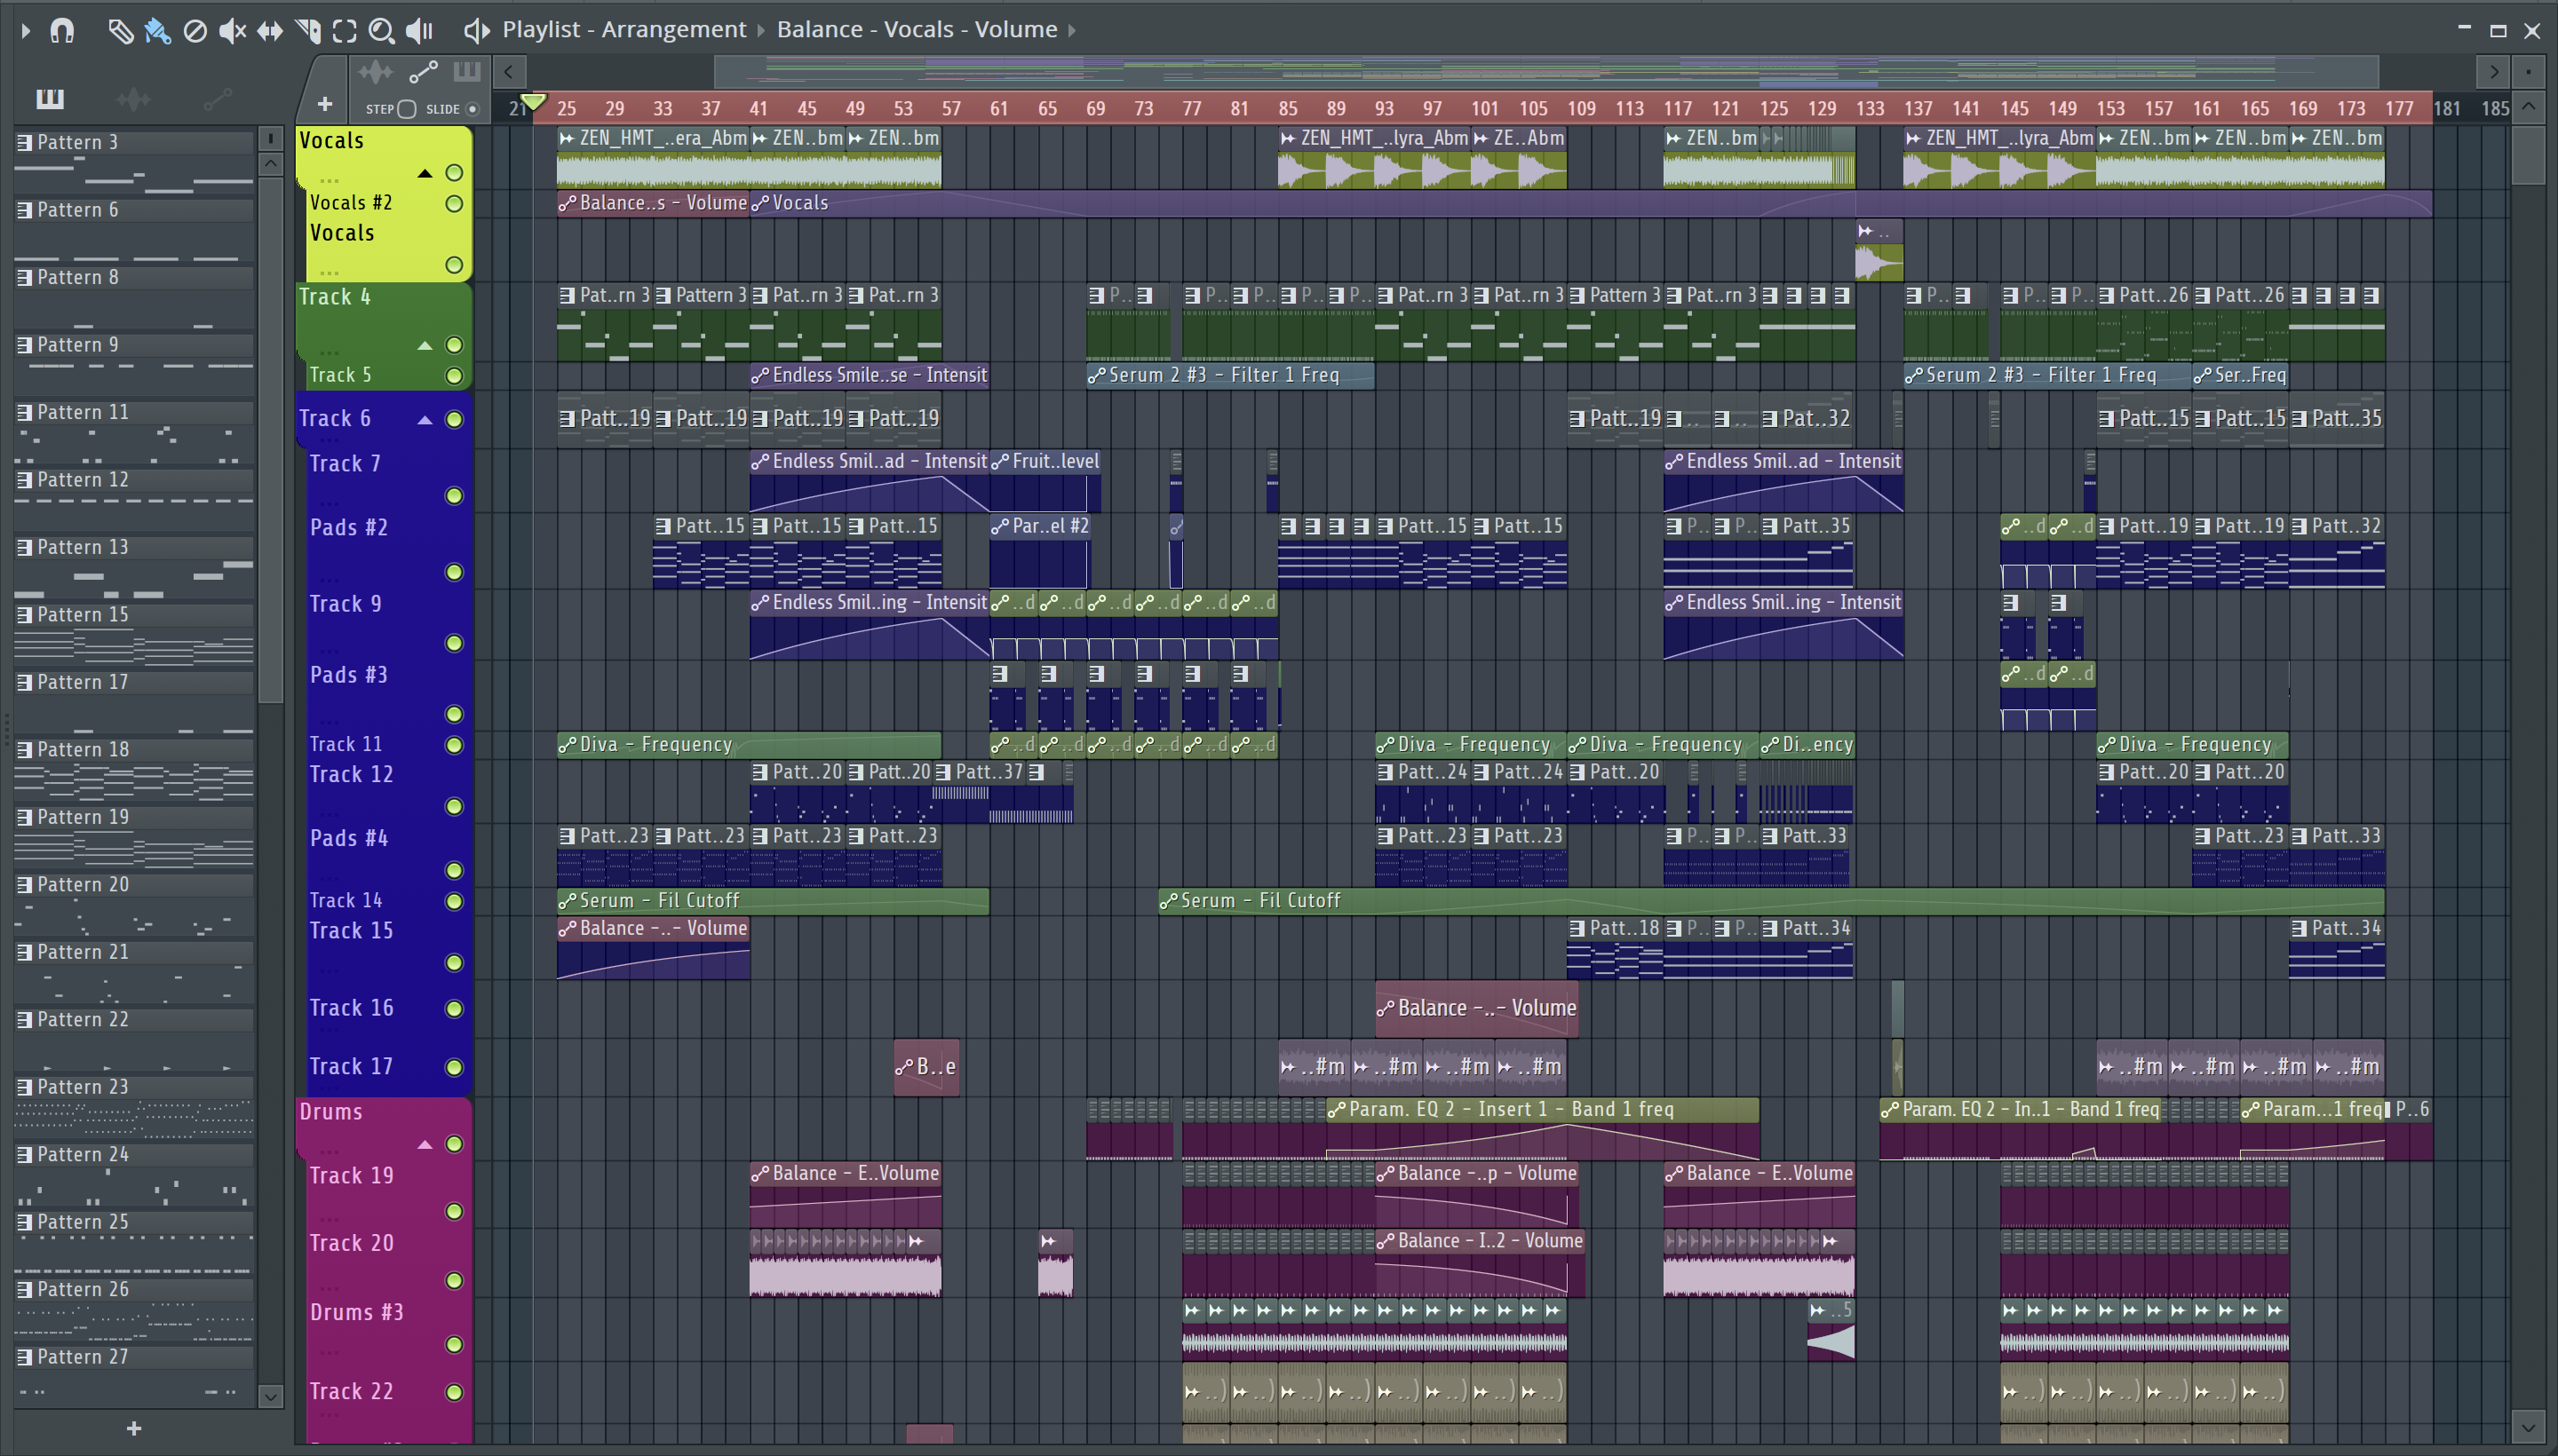This screenshot has height=1456, width=2558.
Task: Open clip menu of Balance..s - Volume on Vocals #2
Action: point(568,204)
